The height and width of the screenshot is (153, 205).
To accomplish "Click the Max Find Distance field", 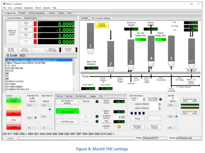I will pyautogui.click(x=91, y=68).
